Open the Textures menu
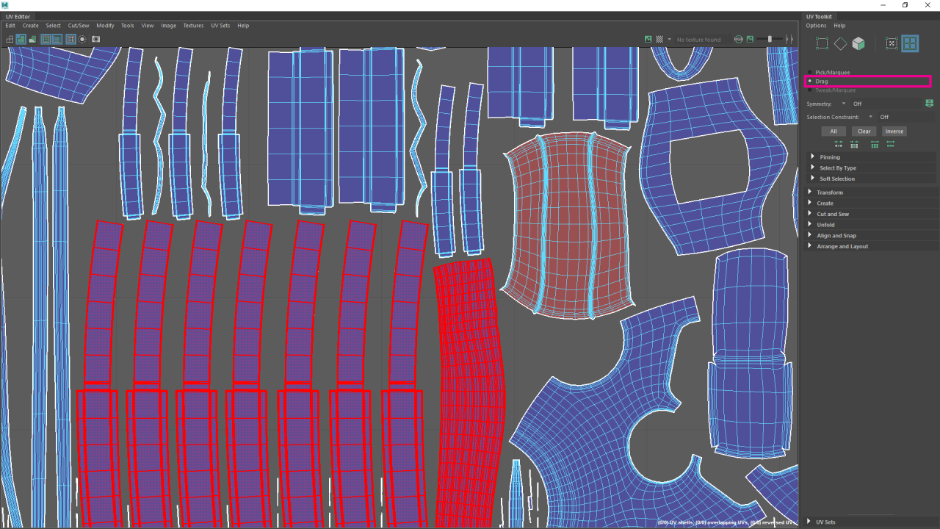This screenshot has height=529, width=940. [193, 26]
